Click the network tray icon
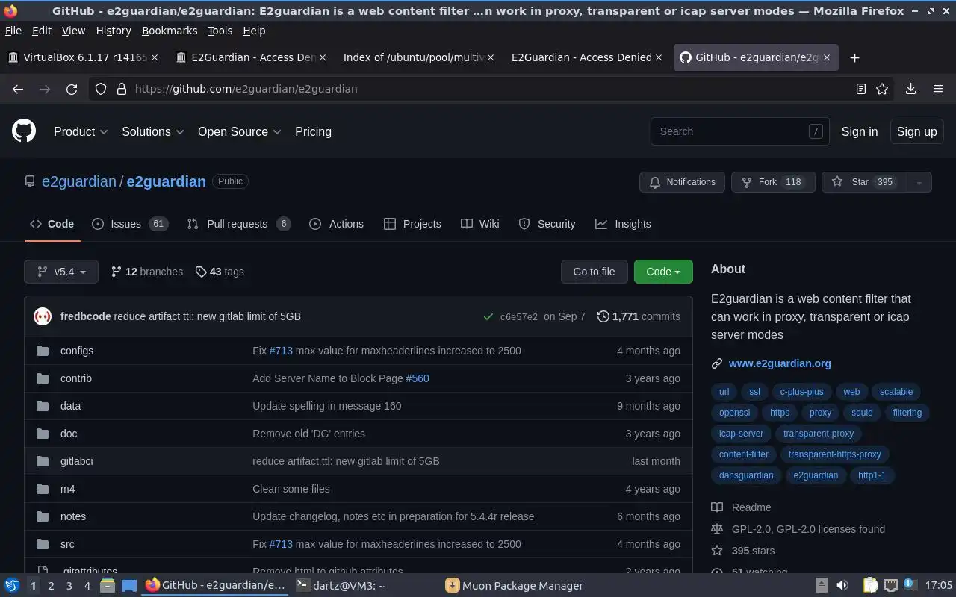 (x=890, y=585)
